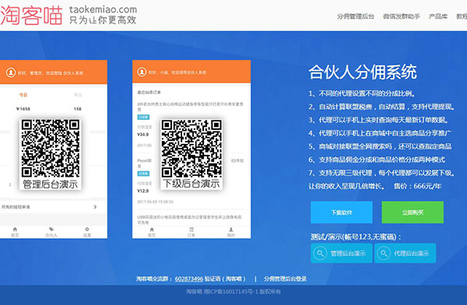Screen dimensions: 467x305
Task: Click the ¥1658 amount in left phone
Action: (x=23, y=109)
